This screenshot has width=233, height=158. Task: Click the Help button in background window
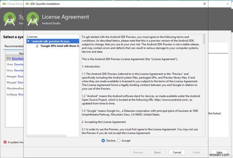219,152
